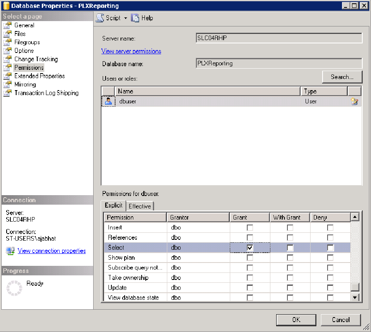Click the Search... button
This screenshot has width=371, height=332.
[342, 77]
